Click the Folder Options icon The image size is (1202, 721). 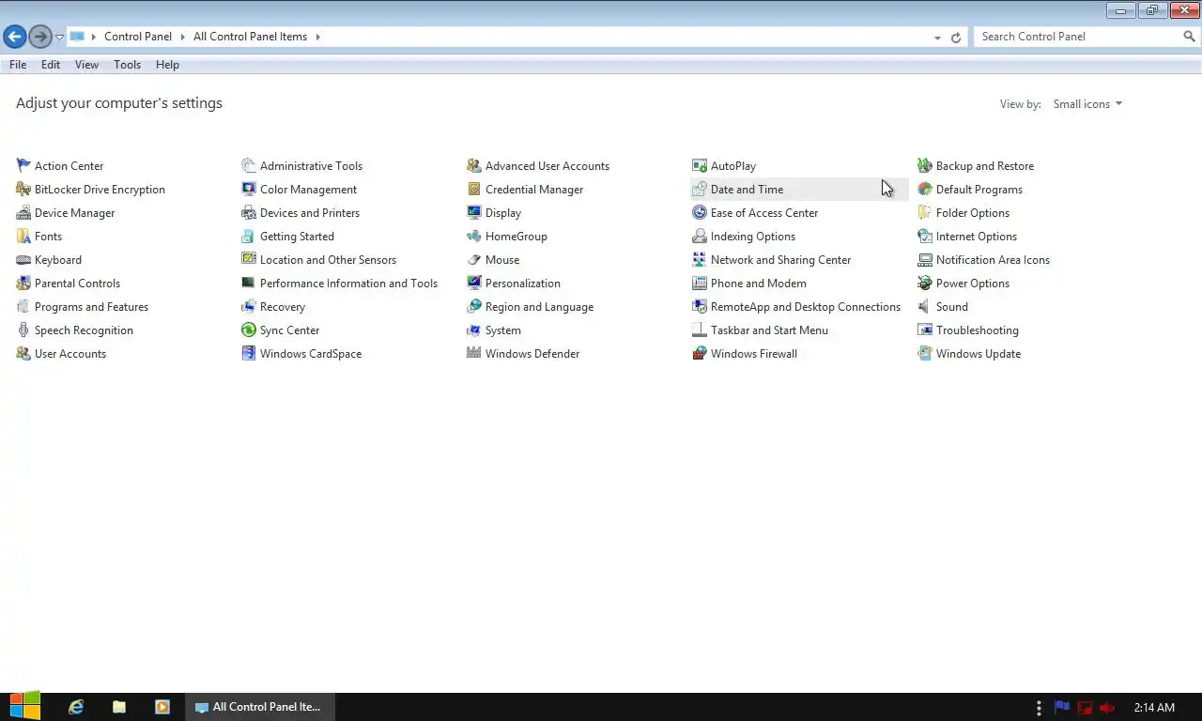[925, 213]
